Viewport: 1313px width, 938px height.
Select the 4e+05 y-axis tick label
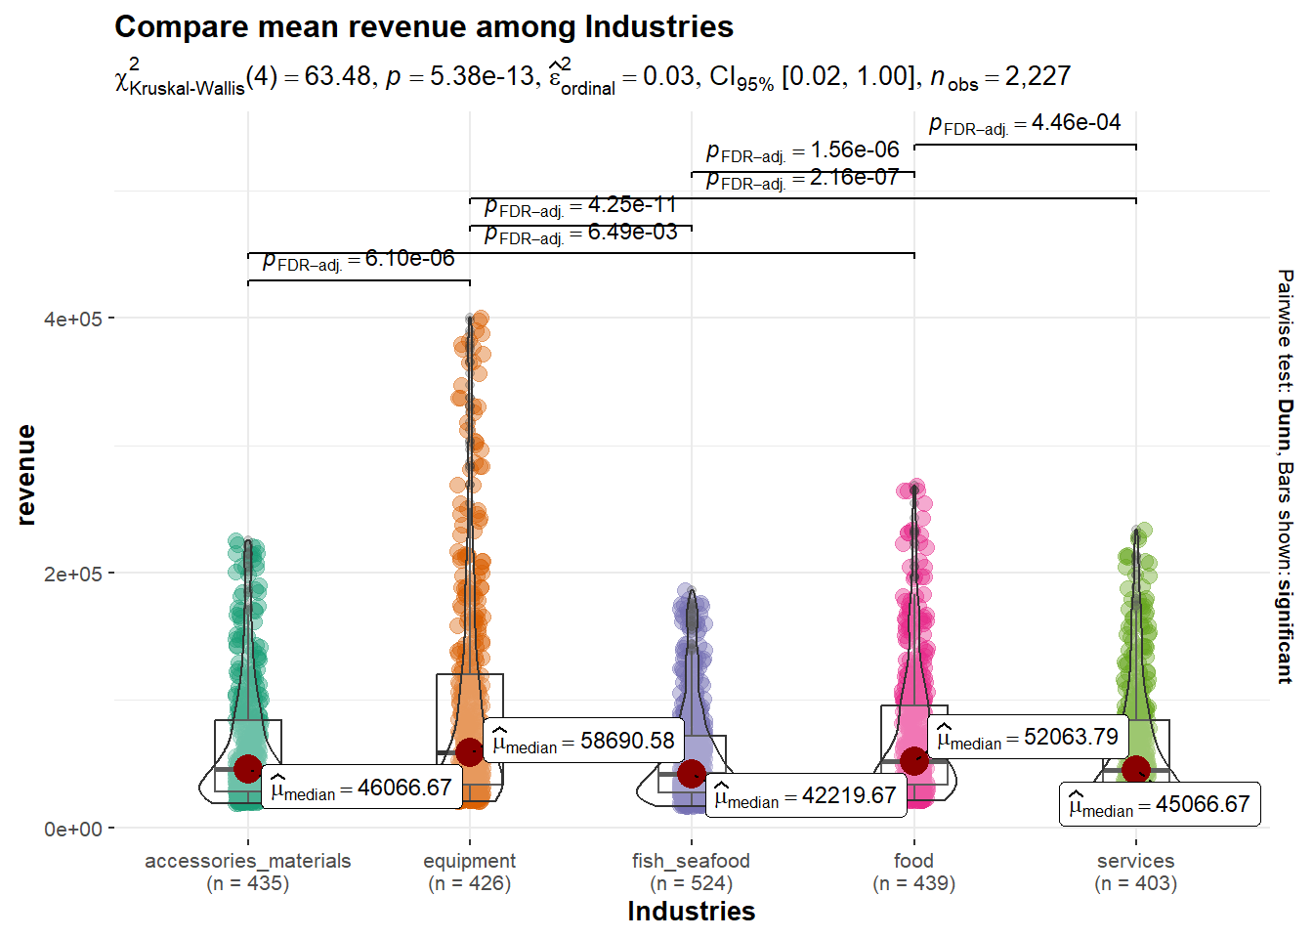point(72,319)
